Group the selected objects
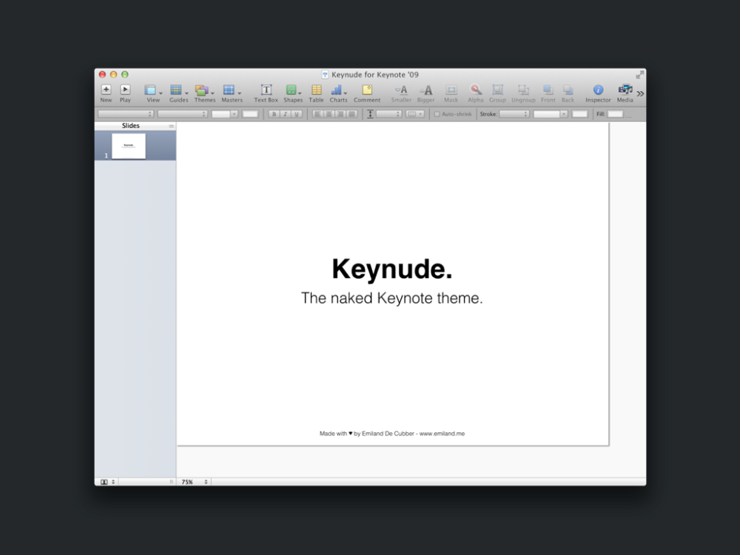The width and height of the screenshot is (740, 555). [x=497, y=93]
